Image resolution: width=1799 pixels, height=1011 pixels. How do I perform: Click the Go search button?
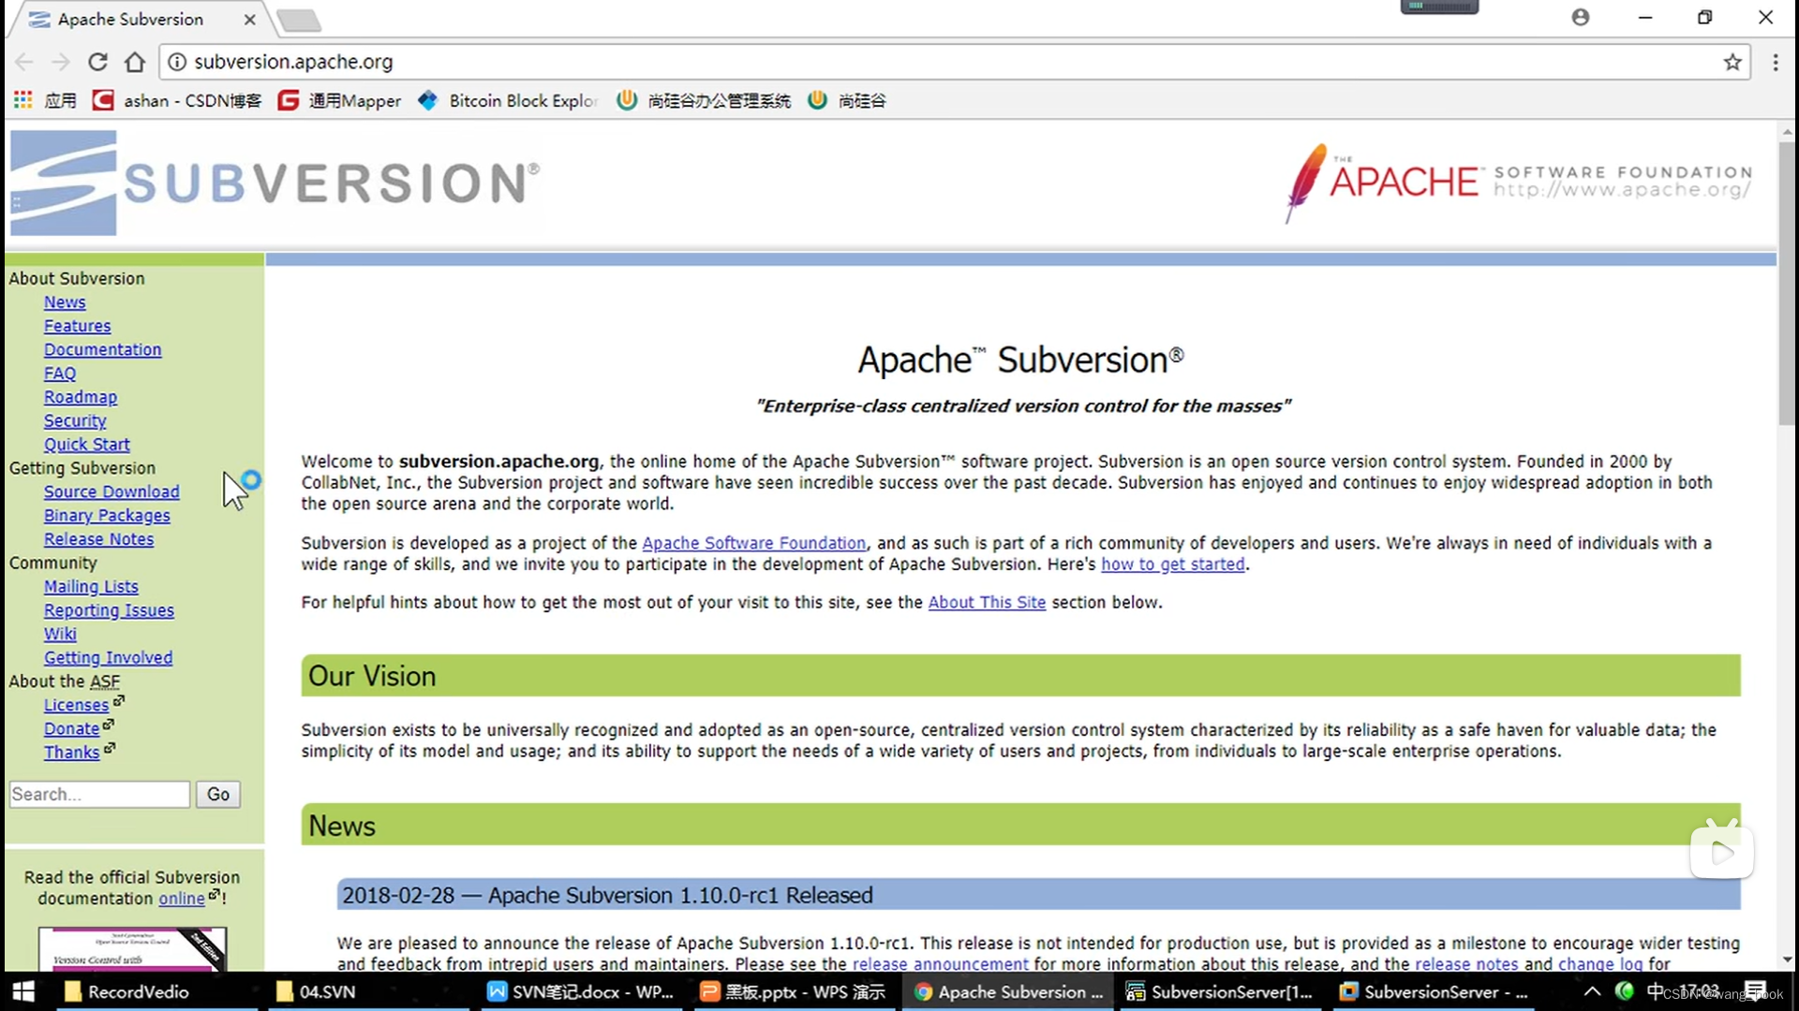217,794
